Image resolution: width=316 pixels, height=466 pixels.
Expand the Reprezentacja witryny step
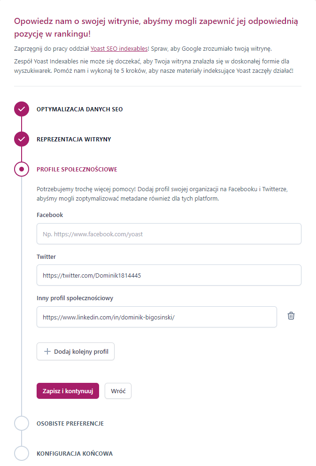74,140
